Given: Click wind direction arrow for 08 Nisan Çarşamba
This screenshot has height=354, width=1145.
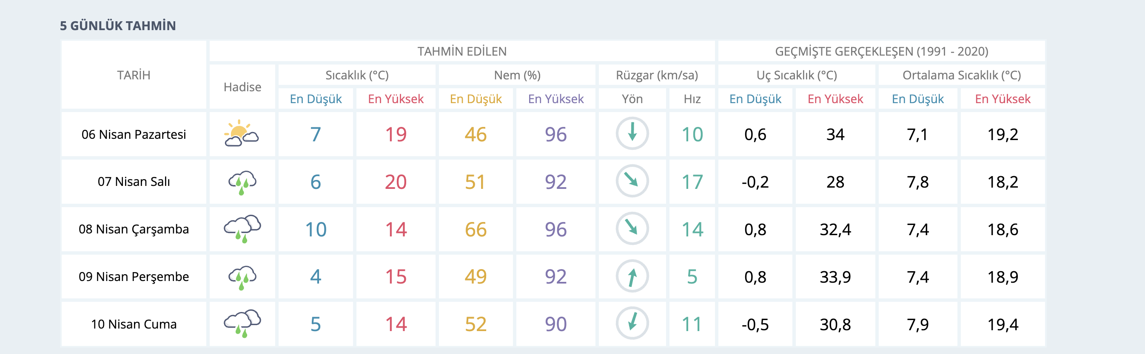Looking at the screenshot, I should (x=632, y=228).
